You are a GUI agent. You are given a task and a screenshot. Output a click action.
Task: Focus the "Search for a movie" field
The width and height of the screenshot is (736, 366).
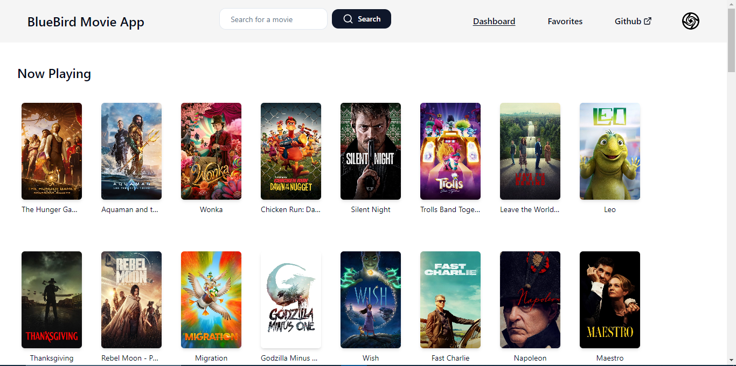point(273,19)
